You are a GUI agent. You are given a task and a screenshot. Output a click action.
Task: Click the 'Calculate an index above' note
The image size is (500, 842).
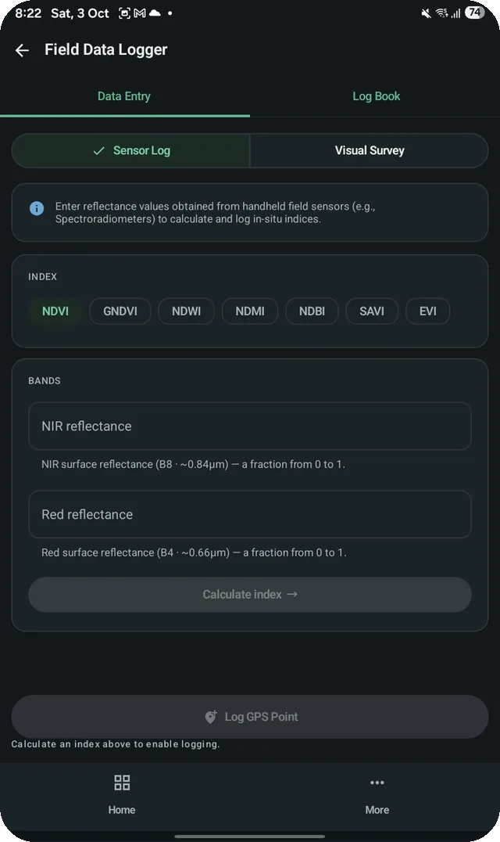pyautogui.click(x=115, y=744)
